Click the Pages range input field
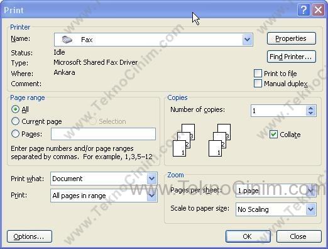 pyautogui.click(x=103, y=134)
